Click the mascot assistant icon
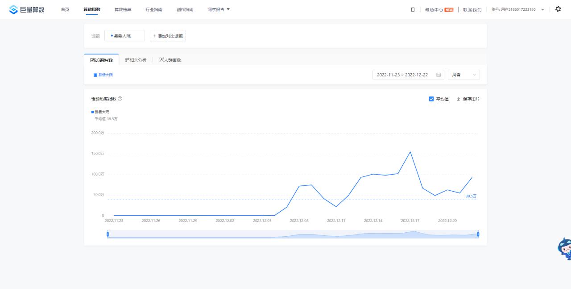This screenshot has height=289, width=571. coord(564,248)
